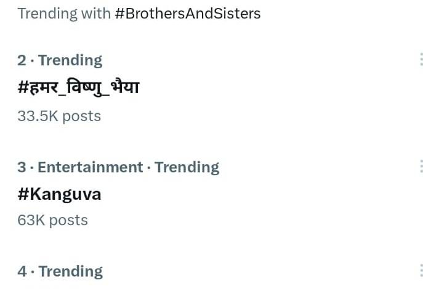Click the "Trending" word in the fourth row

[70, 271]
